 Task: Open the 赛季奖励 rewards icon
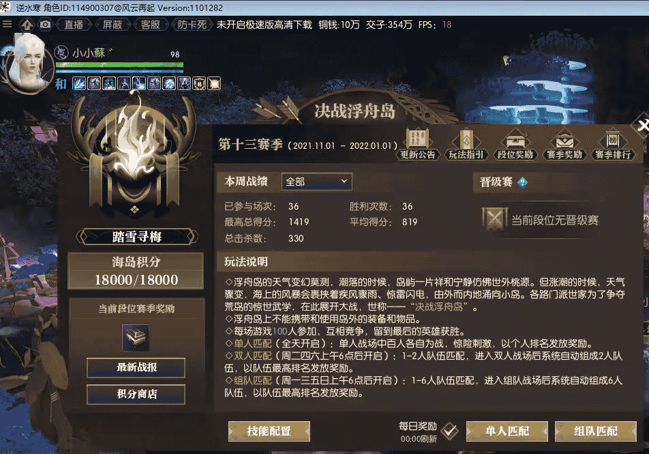[x=564, y=143]
